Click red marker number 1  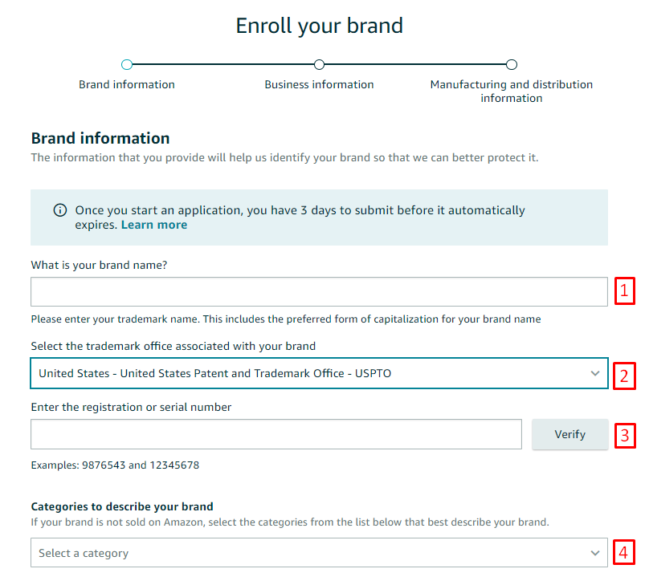[x=626, y=290]
